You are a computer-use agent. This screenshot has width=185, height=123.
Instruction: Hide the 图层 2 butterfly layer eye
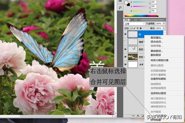[125, 50]
